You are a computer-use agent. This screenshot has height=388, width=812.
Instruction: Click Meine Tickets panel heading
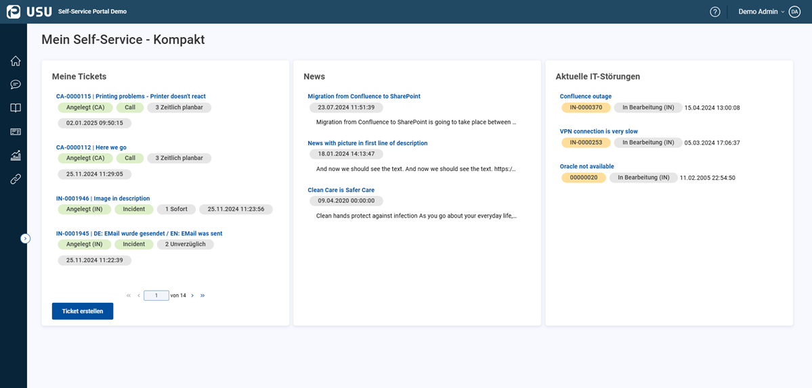tap(79, 76)
